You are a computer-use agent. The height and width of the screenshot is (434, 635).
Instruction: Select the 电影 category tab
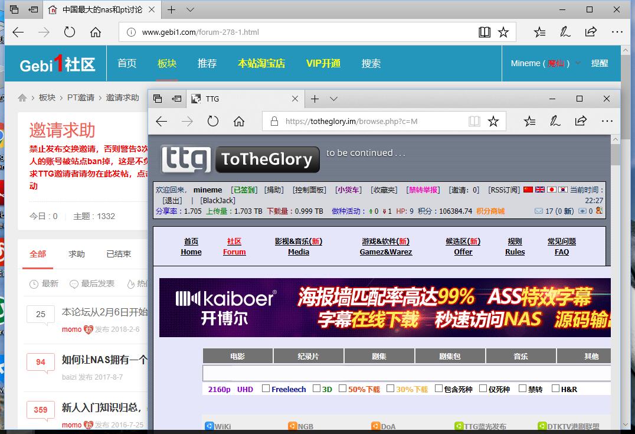point(238,356)
